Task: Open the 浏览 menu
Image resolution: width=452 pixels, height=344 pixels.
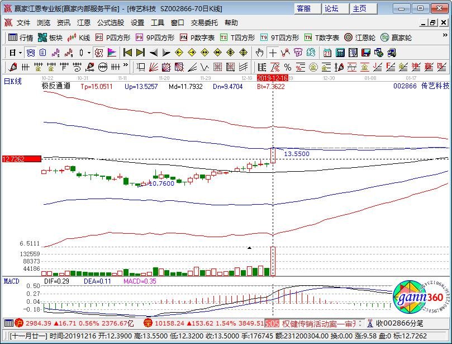Action: [x=43, y=22]
